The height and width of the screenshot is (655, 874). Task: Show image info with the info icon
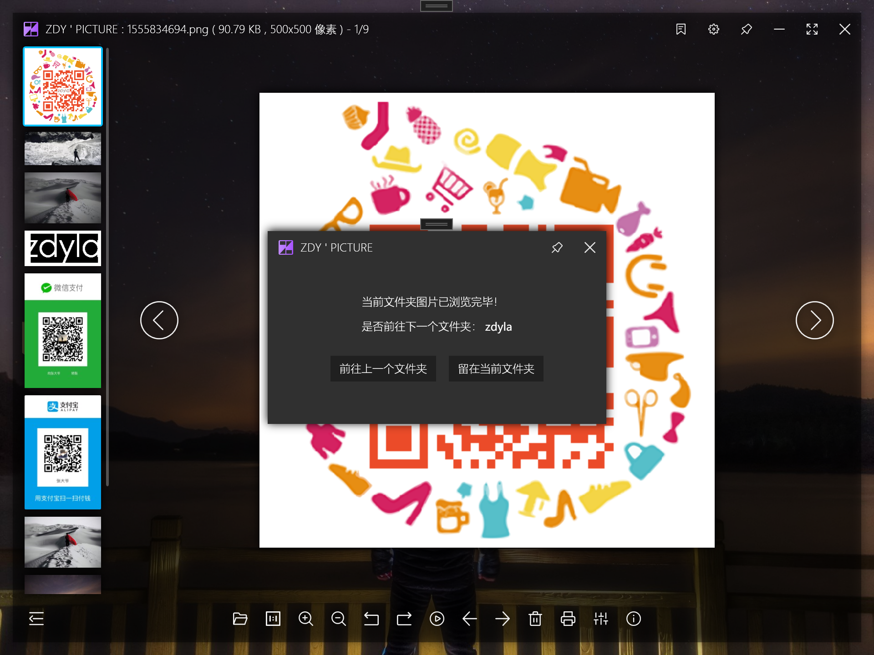(634, 619)
